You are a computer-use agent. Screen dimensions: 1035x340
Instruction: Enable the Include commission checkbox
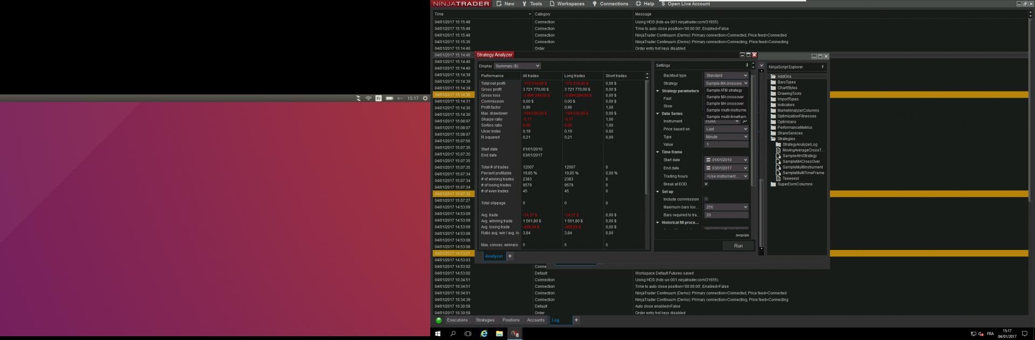coord(706,199)
